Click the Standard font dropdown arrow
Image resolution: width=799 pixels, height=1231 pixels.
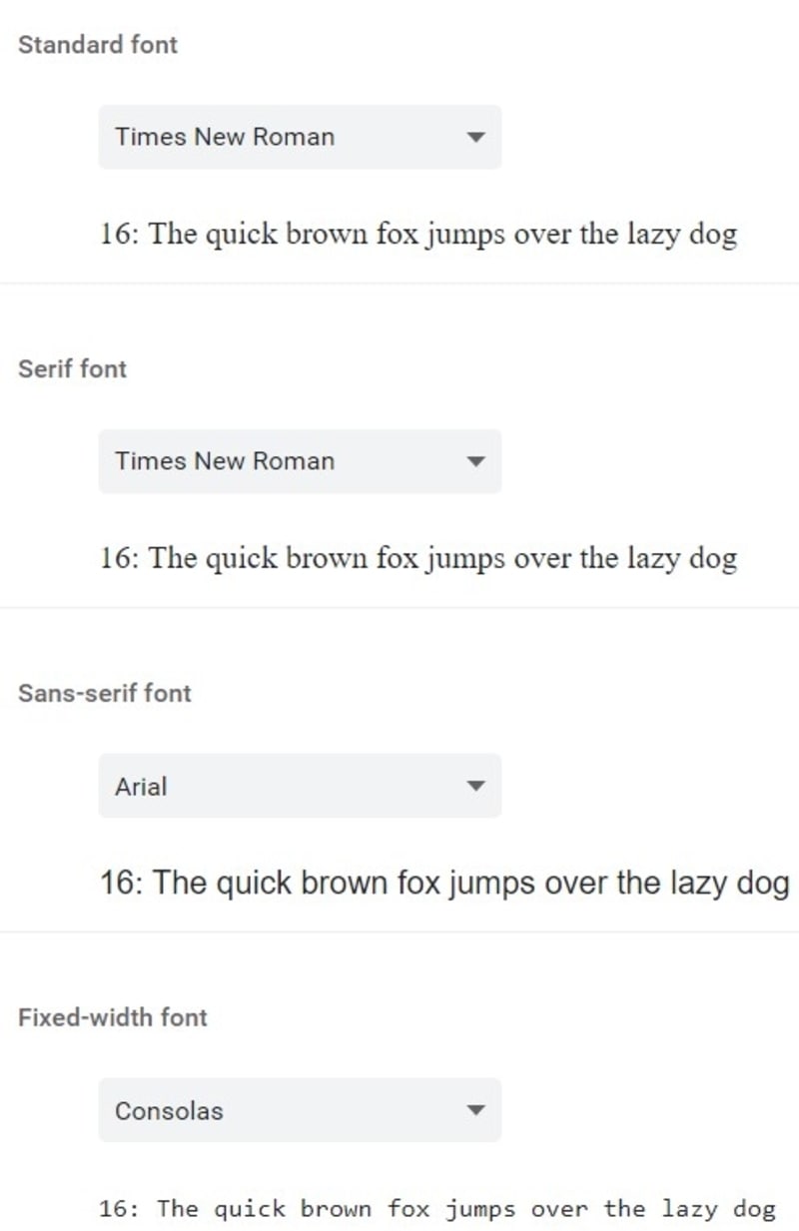pos(478,137)
